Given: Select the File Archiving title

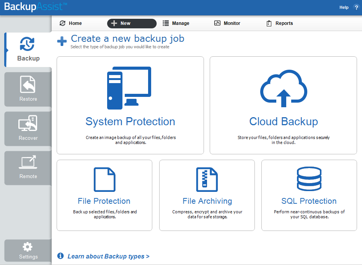Looking at the screenshot, I should [207, 201].
